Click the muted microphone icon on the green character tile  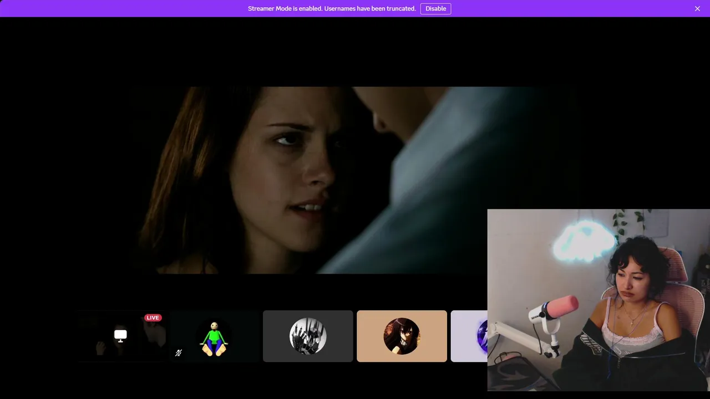178,352
